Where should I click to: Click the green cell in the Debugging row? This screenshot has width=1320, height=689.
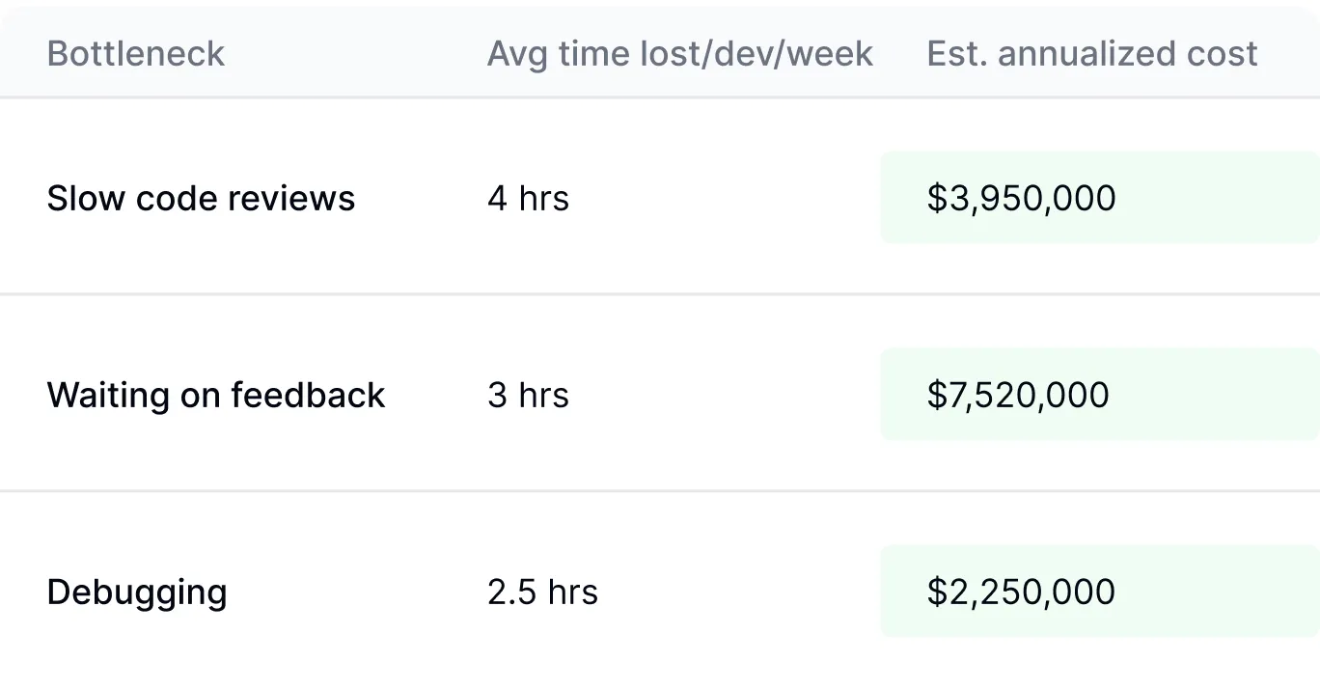[1216, 592]
